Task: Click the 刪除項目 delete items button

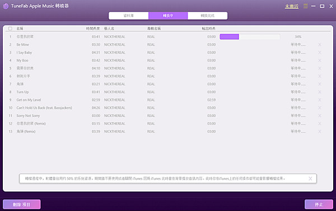Action: 22,204
